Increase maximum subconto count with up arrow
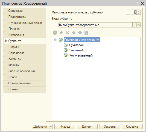 [x=139, y=11]
